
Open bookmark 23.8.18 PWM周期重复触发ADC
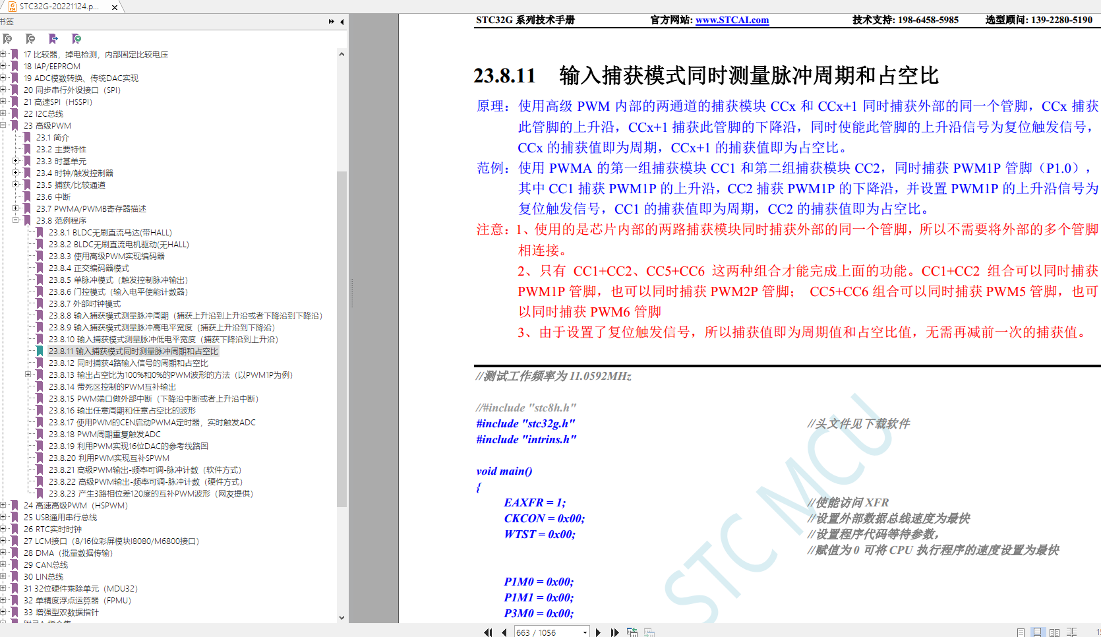coord(105,435)
